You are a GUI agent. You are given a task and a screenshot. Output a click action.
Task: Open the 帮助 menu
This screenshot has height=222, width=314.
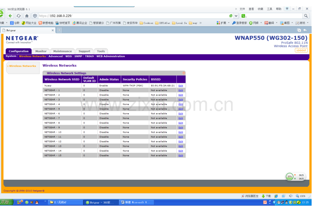279,9
